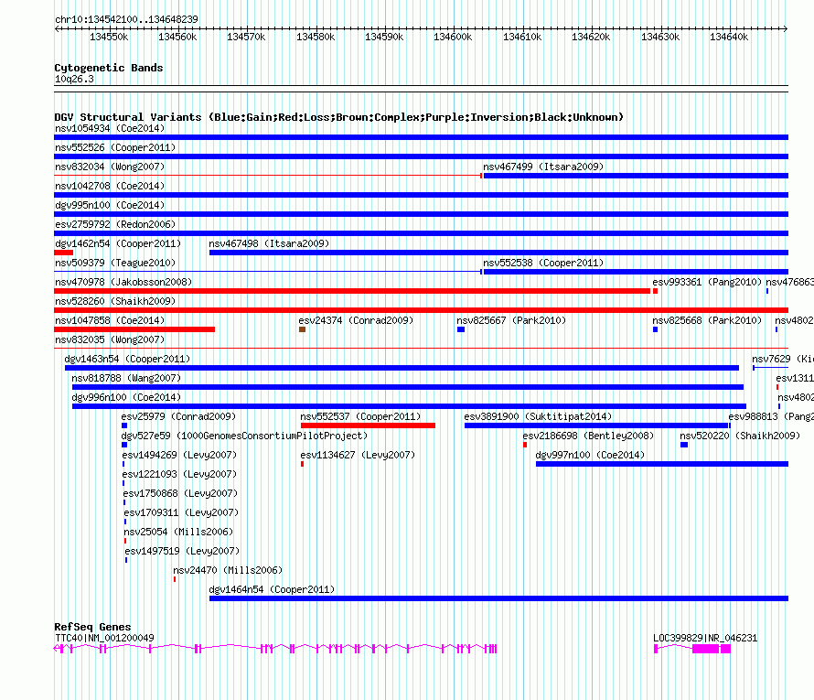The width and height of the screenshot is (814, 700).
Task: Open dgv1464n54 (Cooper2011) label
Action: tap(272, 589)
